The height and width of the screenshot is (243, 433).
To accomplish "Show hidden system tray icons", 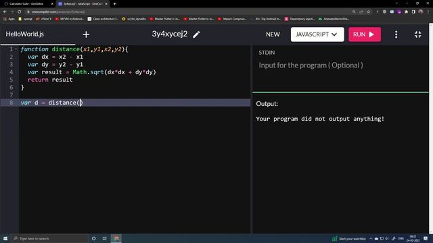I will pos(371,238).
